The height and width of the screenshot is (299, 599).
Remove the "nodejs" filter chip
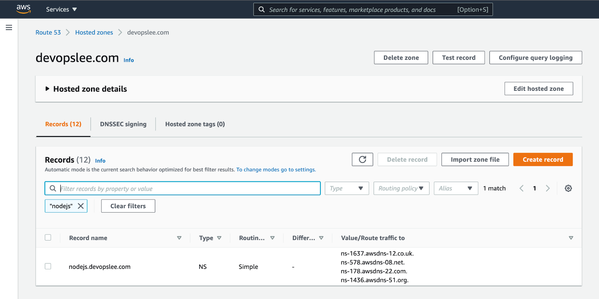[x=80, y=206]
